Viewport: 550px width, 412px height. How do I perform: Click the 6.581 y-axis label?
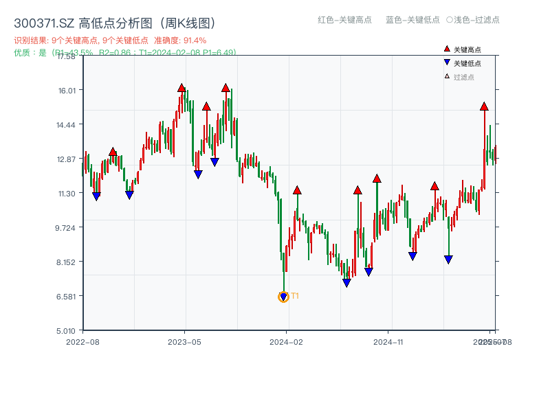click(x=66, y=297)
